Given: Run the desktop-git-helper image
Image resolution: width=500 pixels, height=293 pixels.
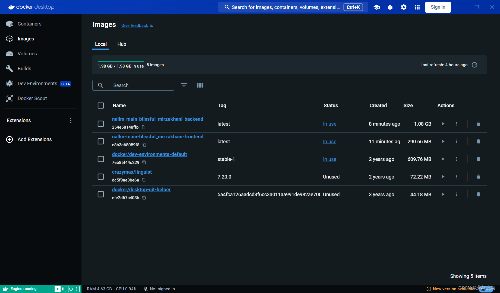Looking at the screenshot, I should [443, 194].
